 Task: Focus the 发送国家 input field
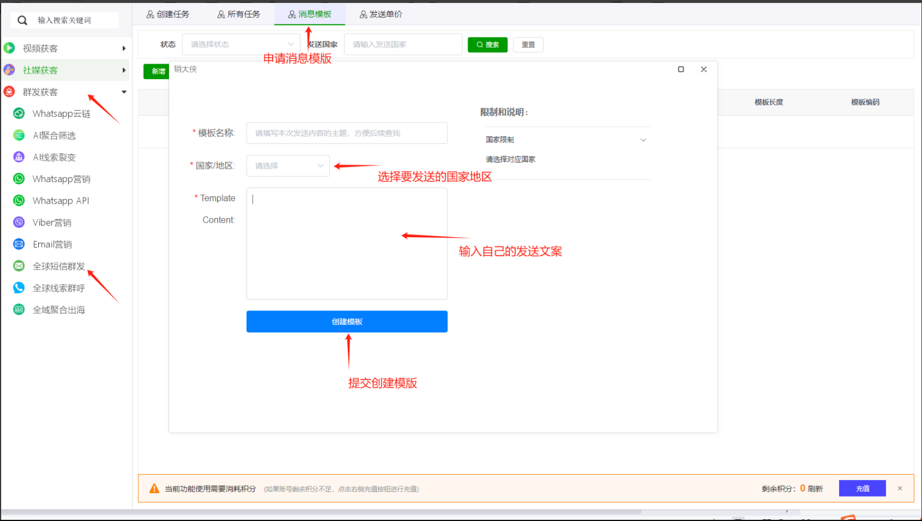(x=403, y=45)
